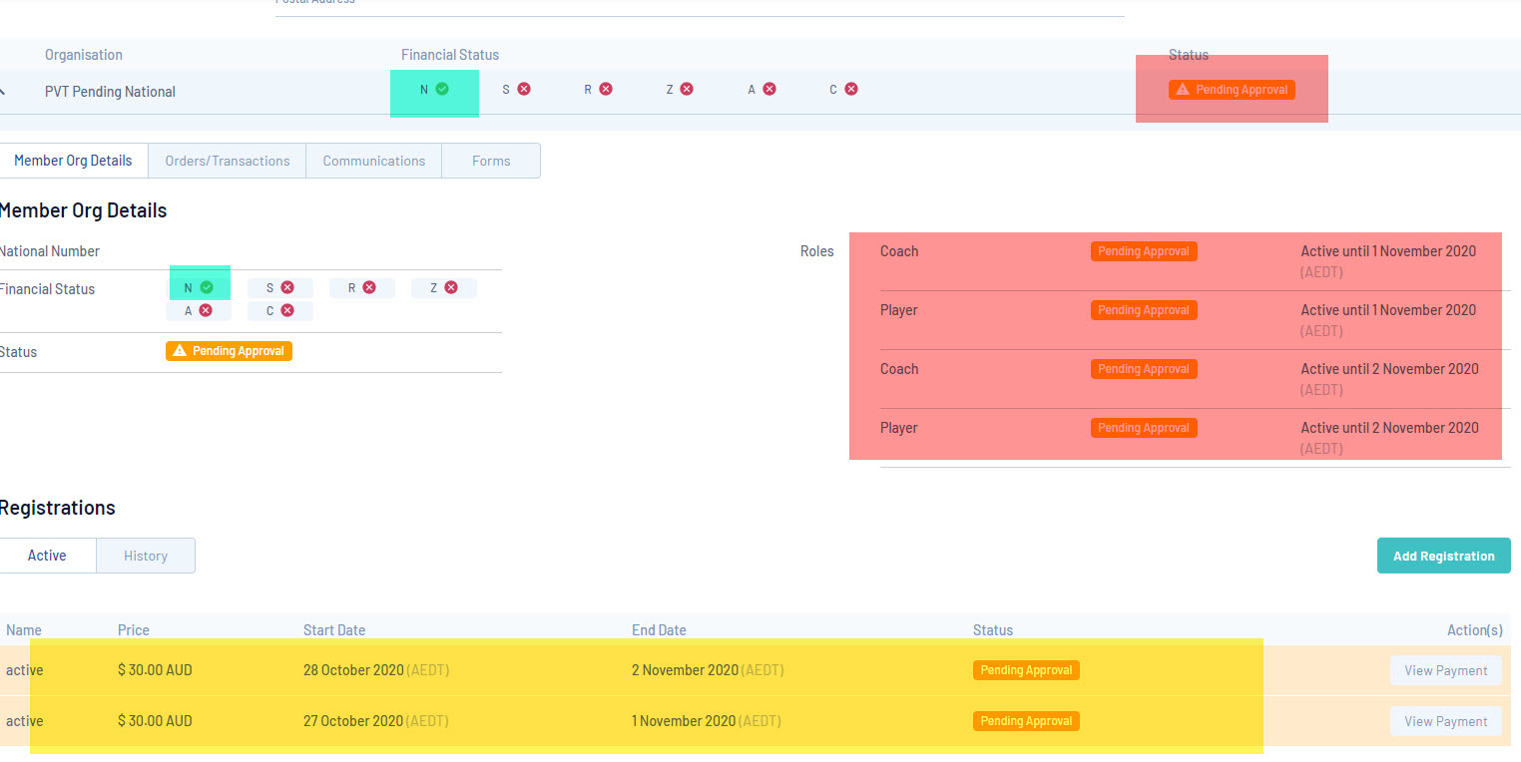Viewport: 1521px width, 762px height.
Task: Click the red A cross icon in organisation row
Action: 769,89
